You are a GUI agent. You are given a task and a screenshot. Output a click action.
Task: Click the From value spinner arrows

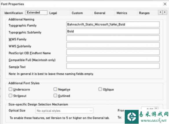(x=156, y=108)
